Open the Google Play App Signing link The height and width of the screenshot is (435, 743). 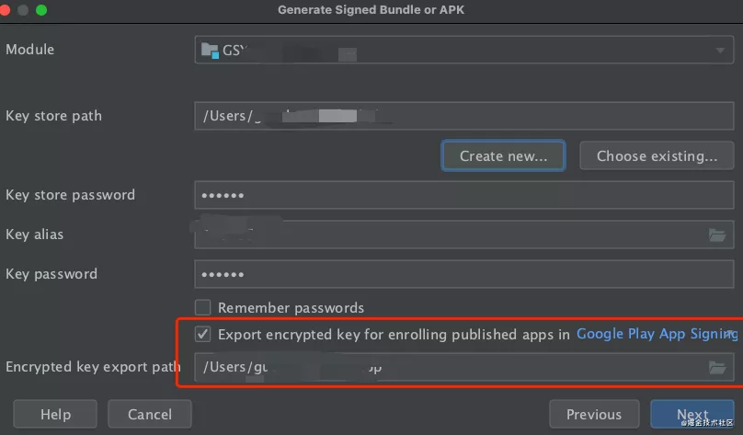[x=657, y=334]
